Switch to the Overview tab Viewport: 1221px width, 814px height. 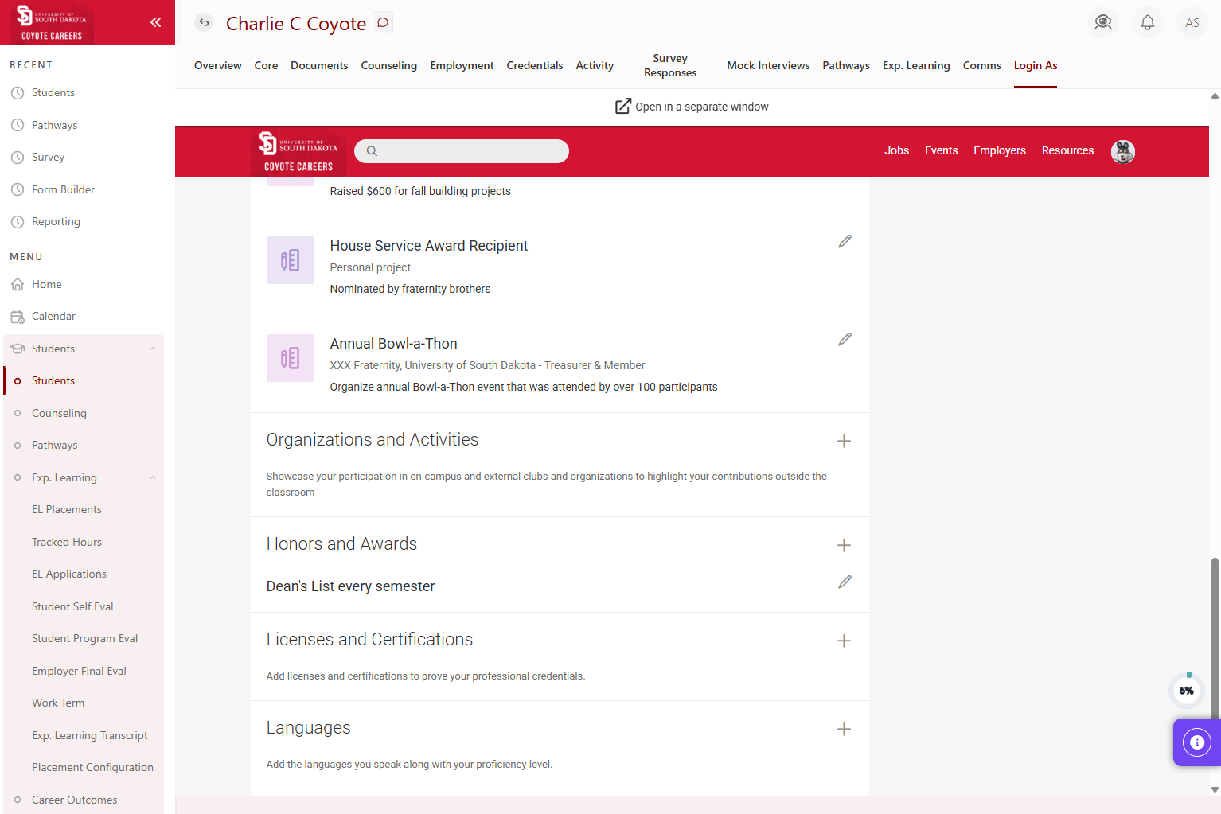(x=218, y=65)
